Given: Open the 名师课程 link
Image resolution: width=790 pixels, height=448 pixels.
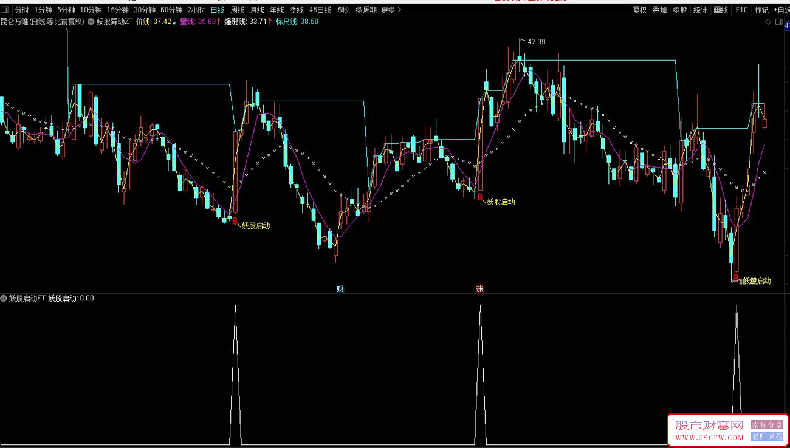Looking at the screenshot, I should pyautogui.click(x=768, y=436).
